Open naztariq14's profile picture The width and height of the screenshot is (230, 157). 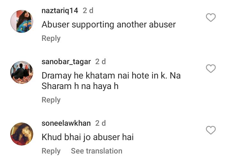(x=22, y=21)
